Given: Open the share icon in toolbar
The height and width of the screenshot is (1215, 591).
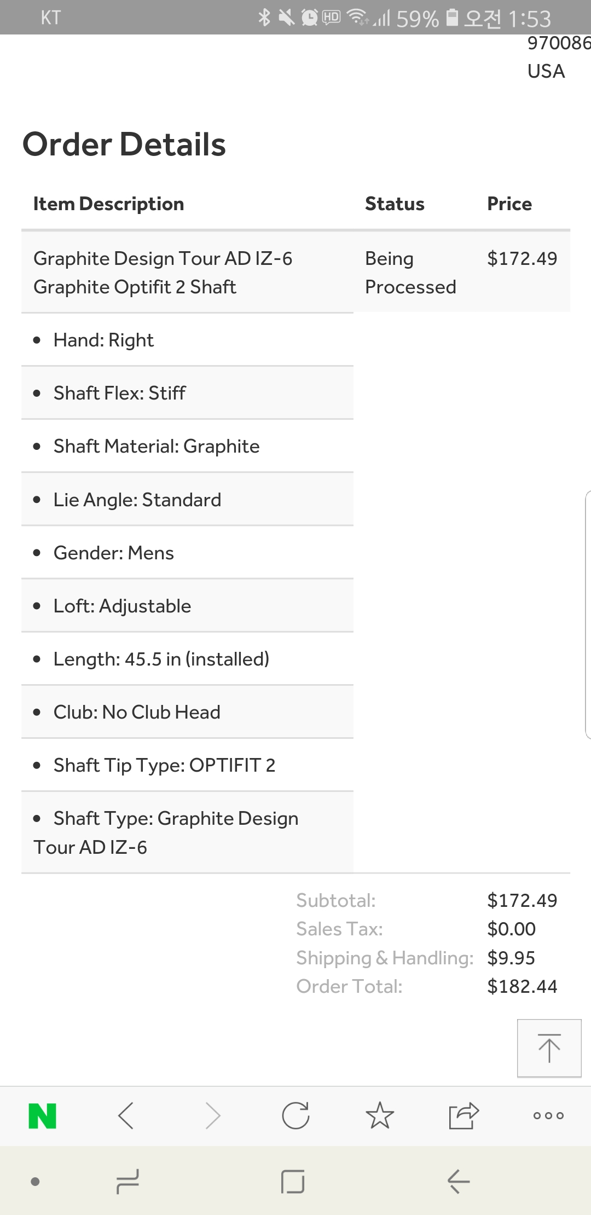Looking at the screenshot, I should (x=463, y=1116).
